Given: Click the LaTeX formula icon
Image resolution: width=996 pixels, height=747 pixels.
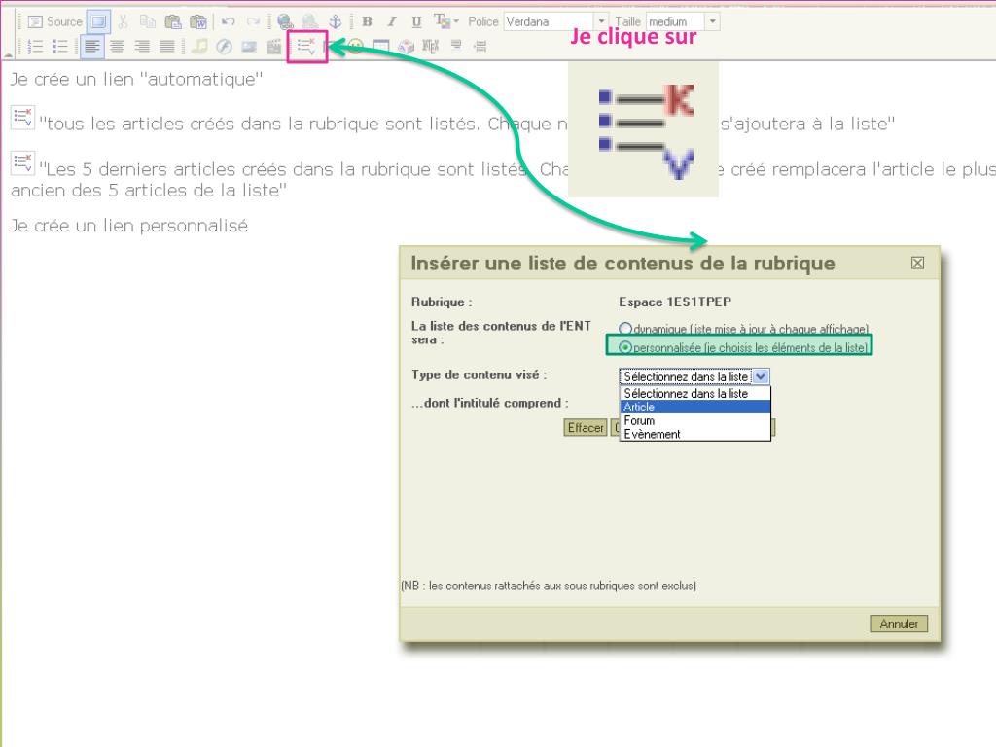Looking at the screenshot, I should tap(431, 46).
